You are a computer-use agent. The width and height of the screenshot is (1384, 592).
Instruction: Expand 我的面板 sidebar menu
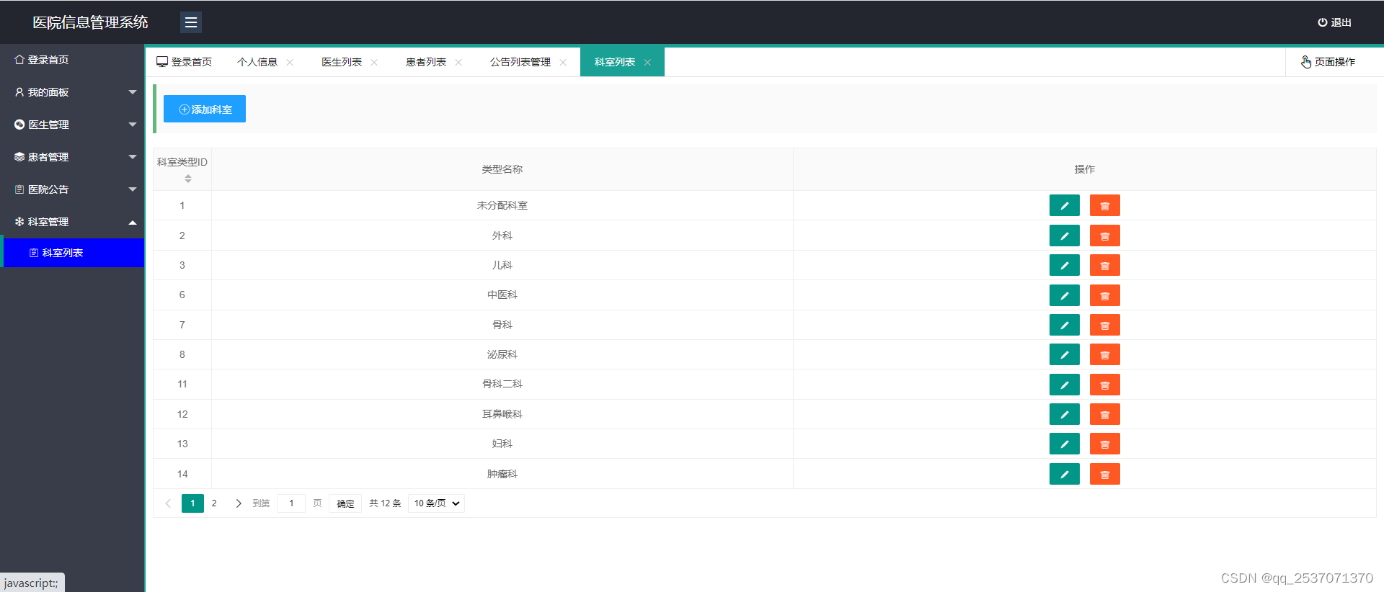[72, 92]
